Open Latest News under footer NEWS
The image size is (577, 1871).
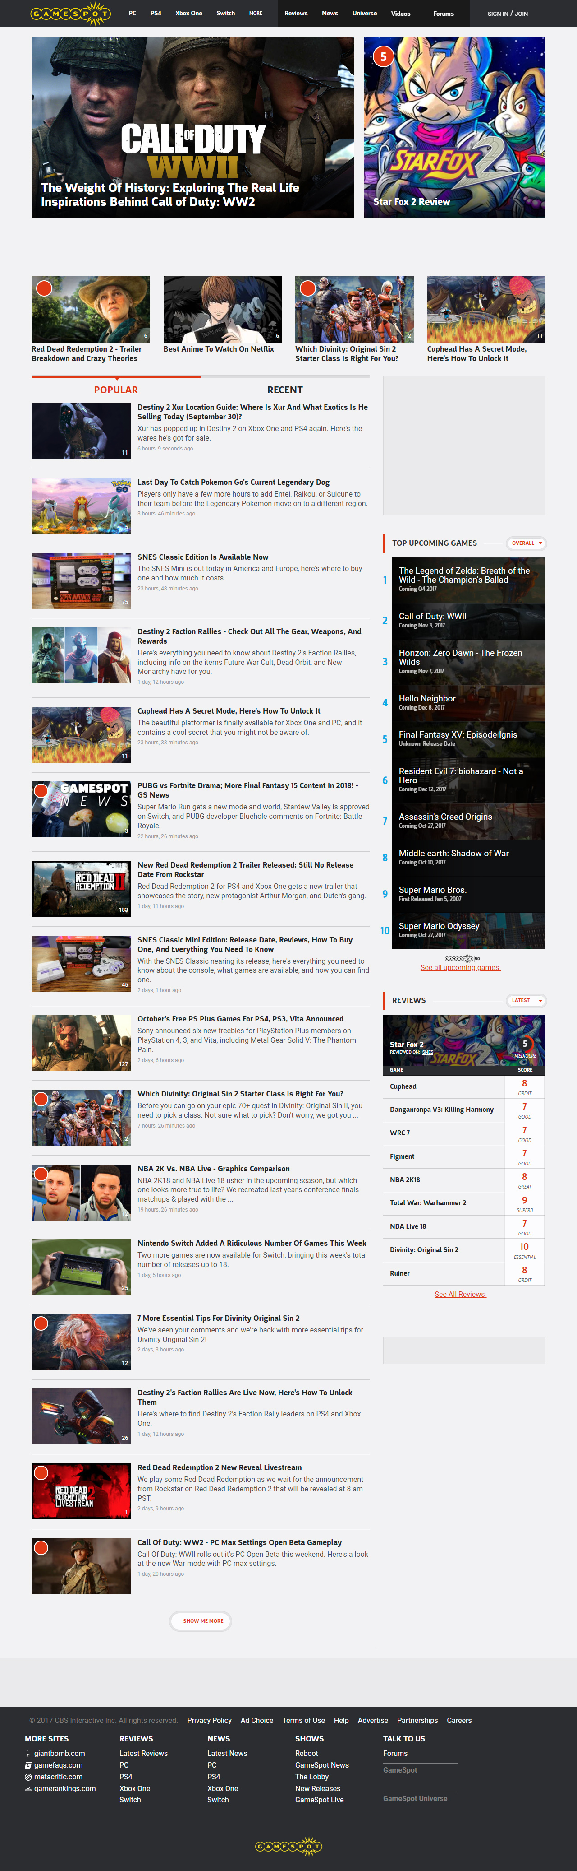(x=227, y=1753)
